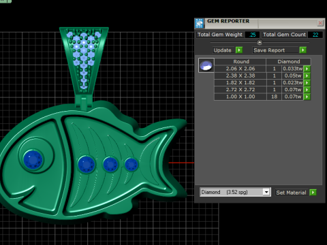Click the quantity 18 cell
Viewport: 327px width, 245px height.
point(274,97)
